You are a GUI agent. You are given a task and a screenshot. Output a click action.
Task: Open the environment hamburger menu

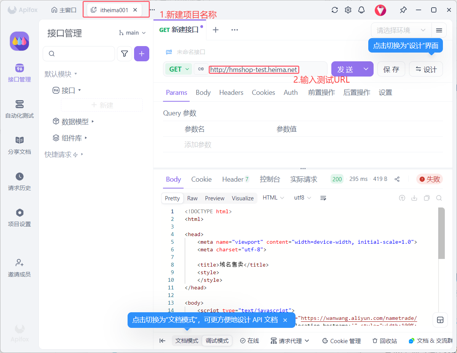click(x=439, y=30)
